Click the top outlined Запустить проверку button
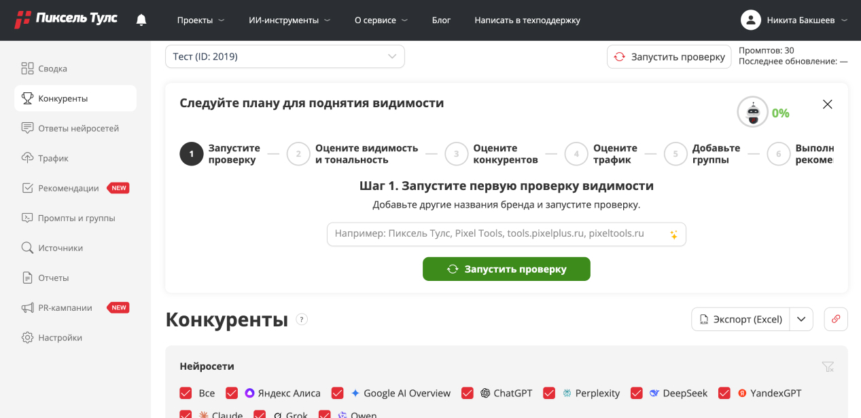This screenshot has width=861, height=418. pos(669,57)
